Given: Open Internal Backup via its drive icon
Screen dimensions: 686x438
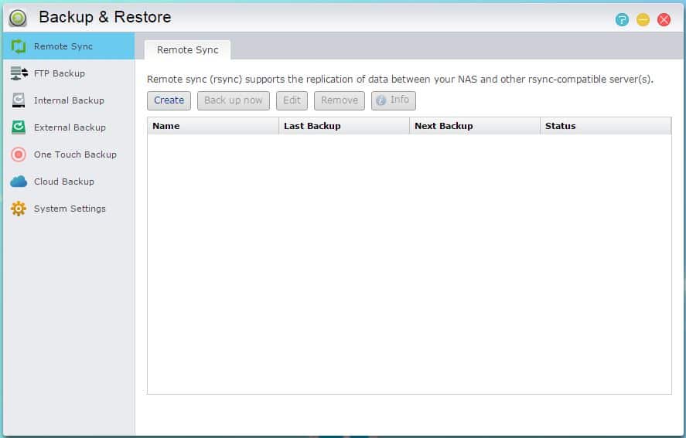Looking at the screenshot, I should tap(19, 100).
